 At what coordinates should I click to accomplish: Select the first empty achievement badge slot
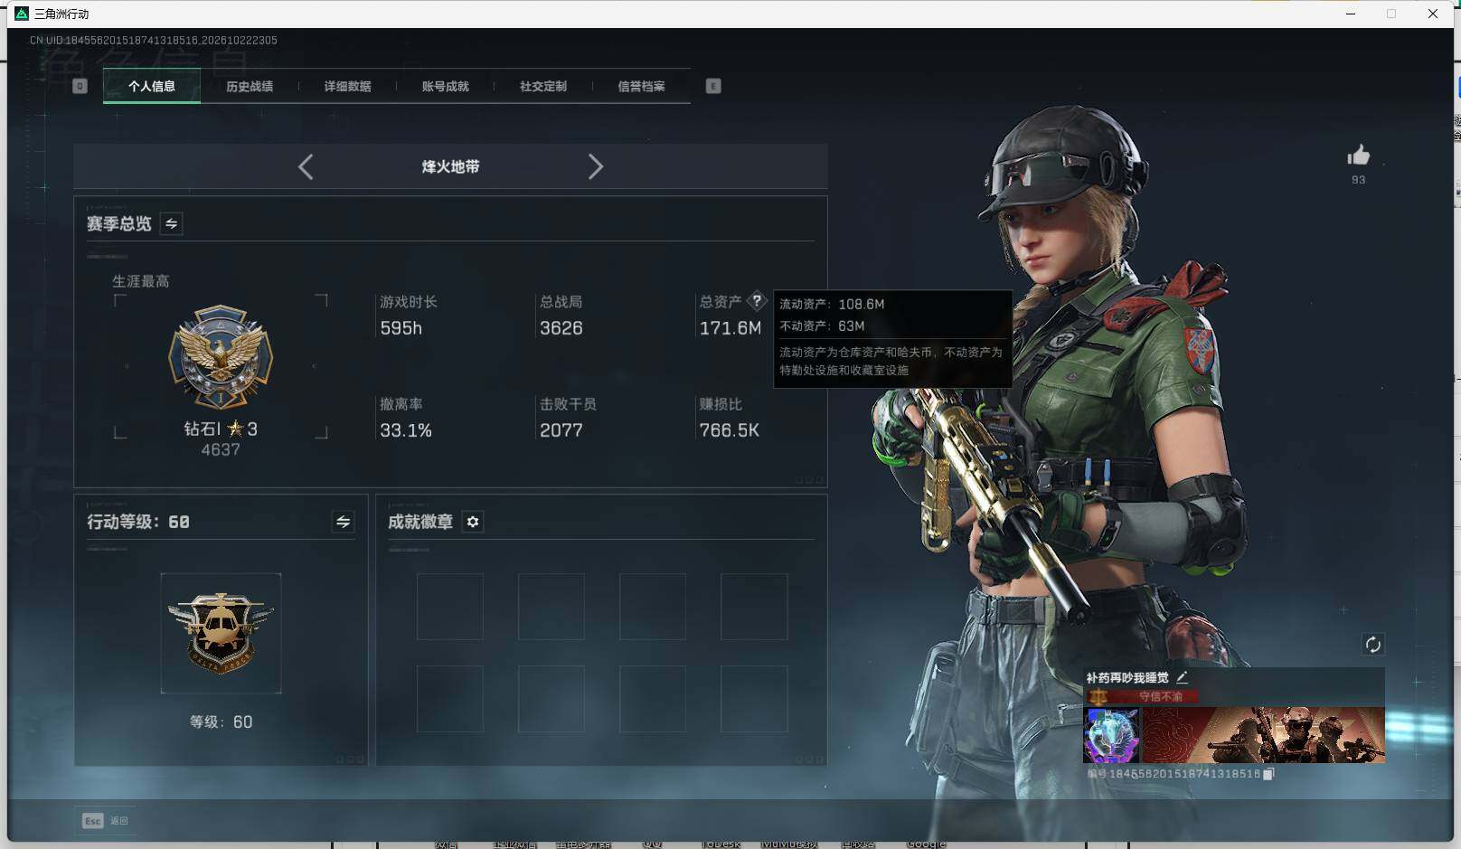(450, 607)
